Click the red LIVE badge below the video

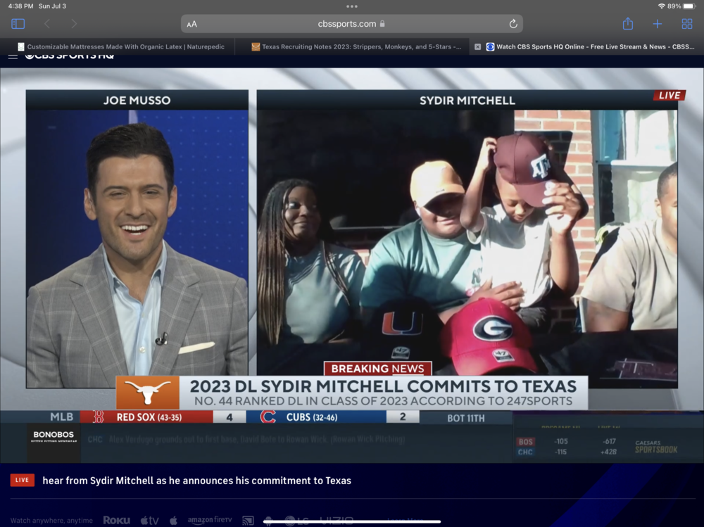point(22,480)
